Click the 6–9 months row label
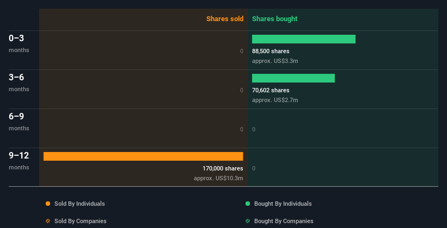Viewport: 447px width, 228px height. tap(19, 122)
